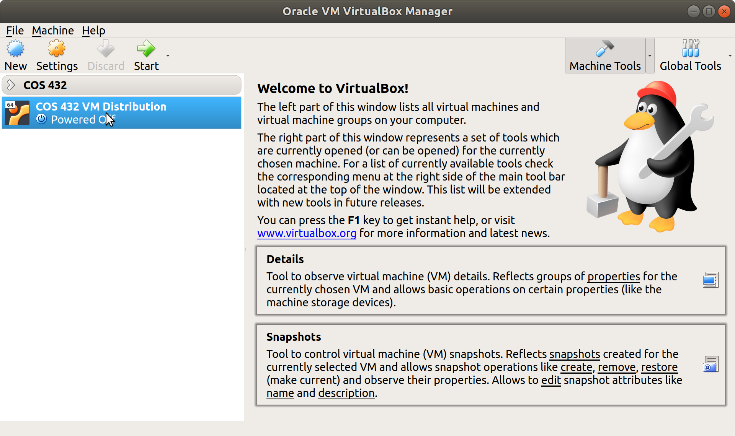Minimize the VirtualBox Manager window

point(693,11)
